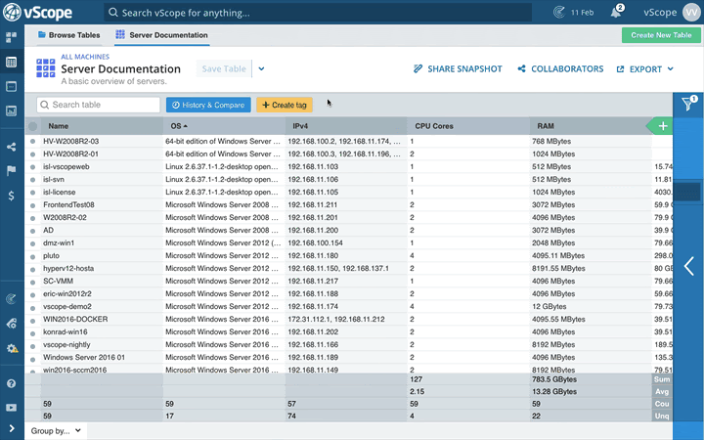The image size is (704, 440).
Task: Select row dmz-win1 circle
Action: [x=33, y=243]
